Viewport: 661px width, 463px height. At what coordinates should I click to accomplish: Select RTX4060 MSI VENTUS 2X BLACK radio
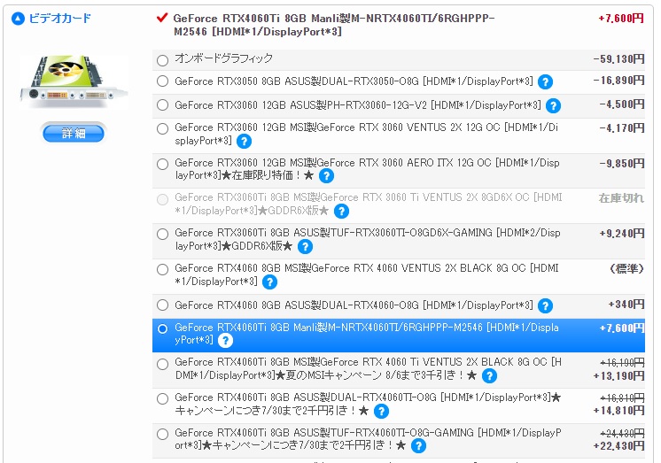163,270
